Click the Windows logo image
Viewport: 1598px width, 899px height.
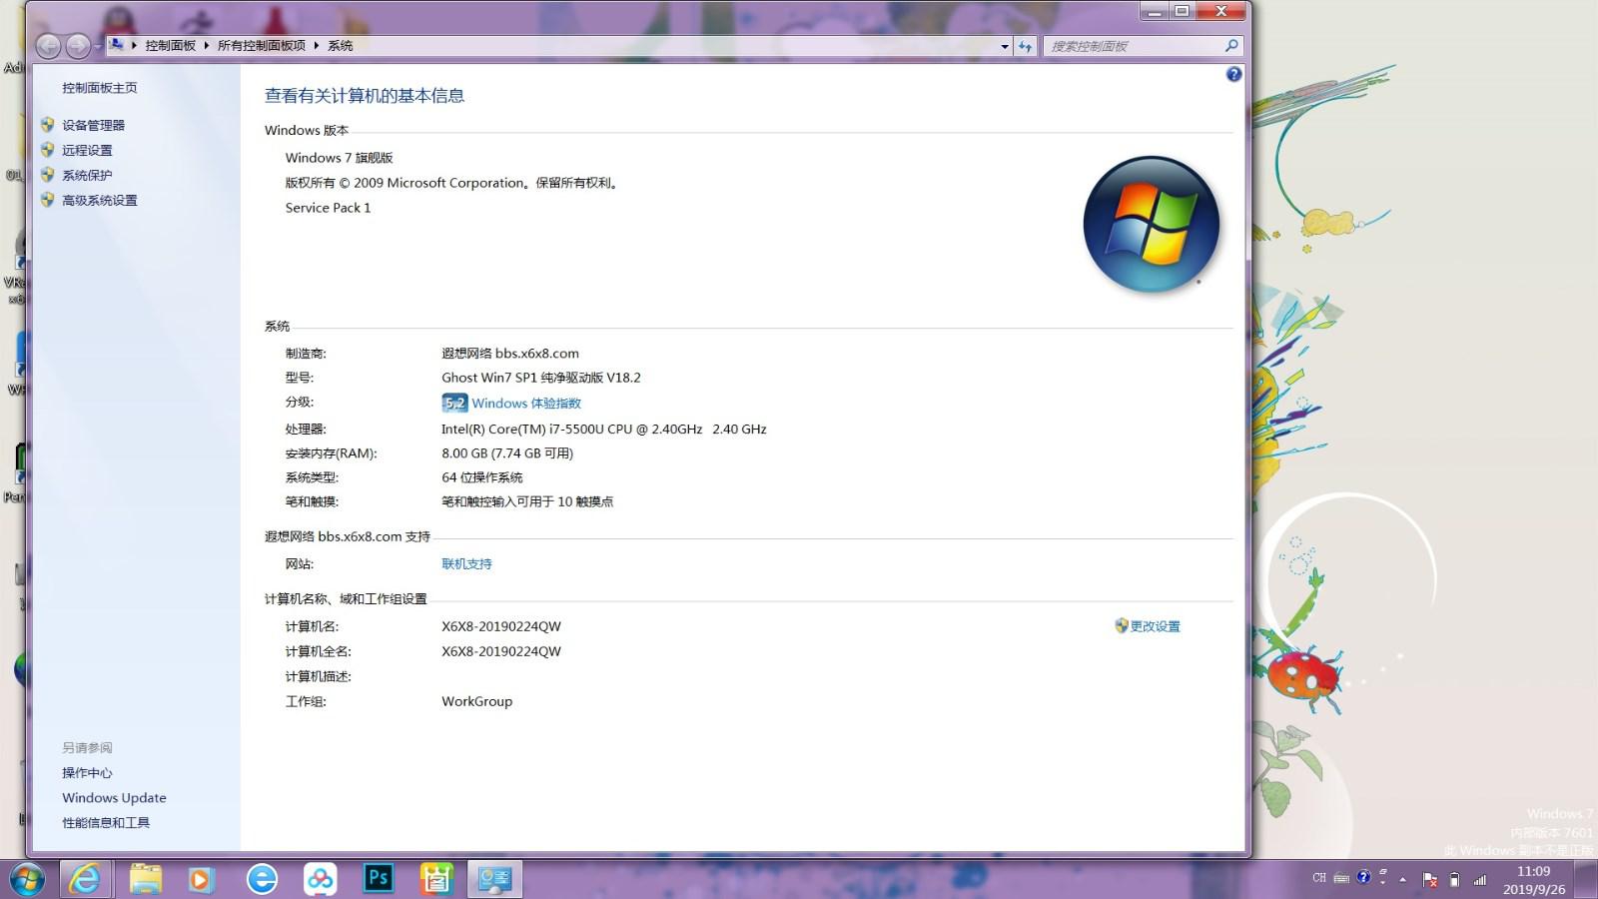coord(1152,224)
